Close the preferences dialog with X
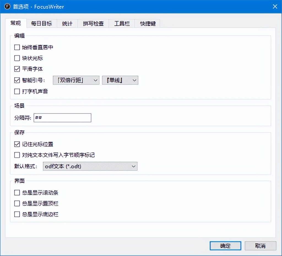The height and width of the screenshot is (256, 282). 275,7
